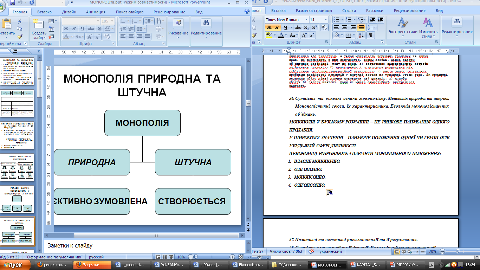The height and width of the screenshot is (270, 480).
Task: Click the font color A button in Word
Action: [x=281, y=35]
